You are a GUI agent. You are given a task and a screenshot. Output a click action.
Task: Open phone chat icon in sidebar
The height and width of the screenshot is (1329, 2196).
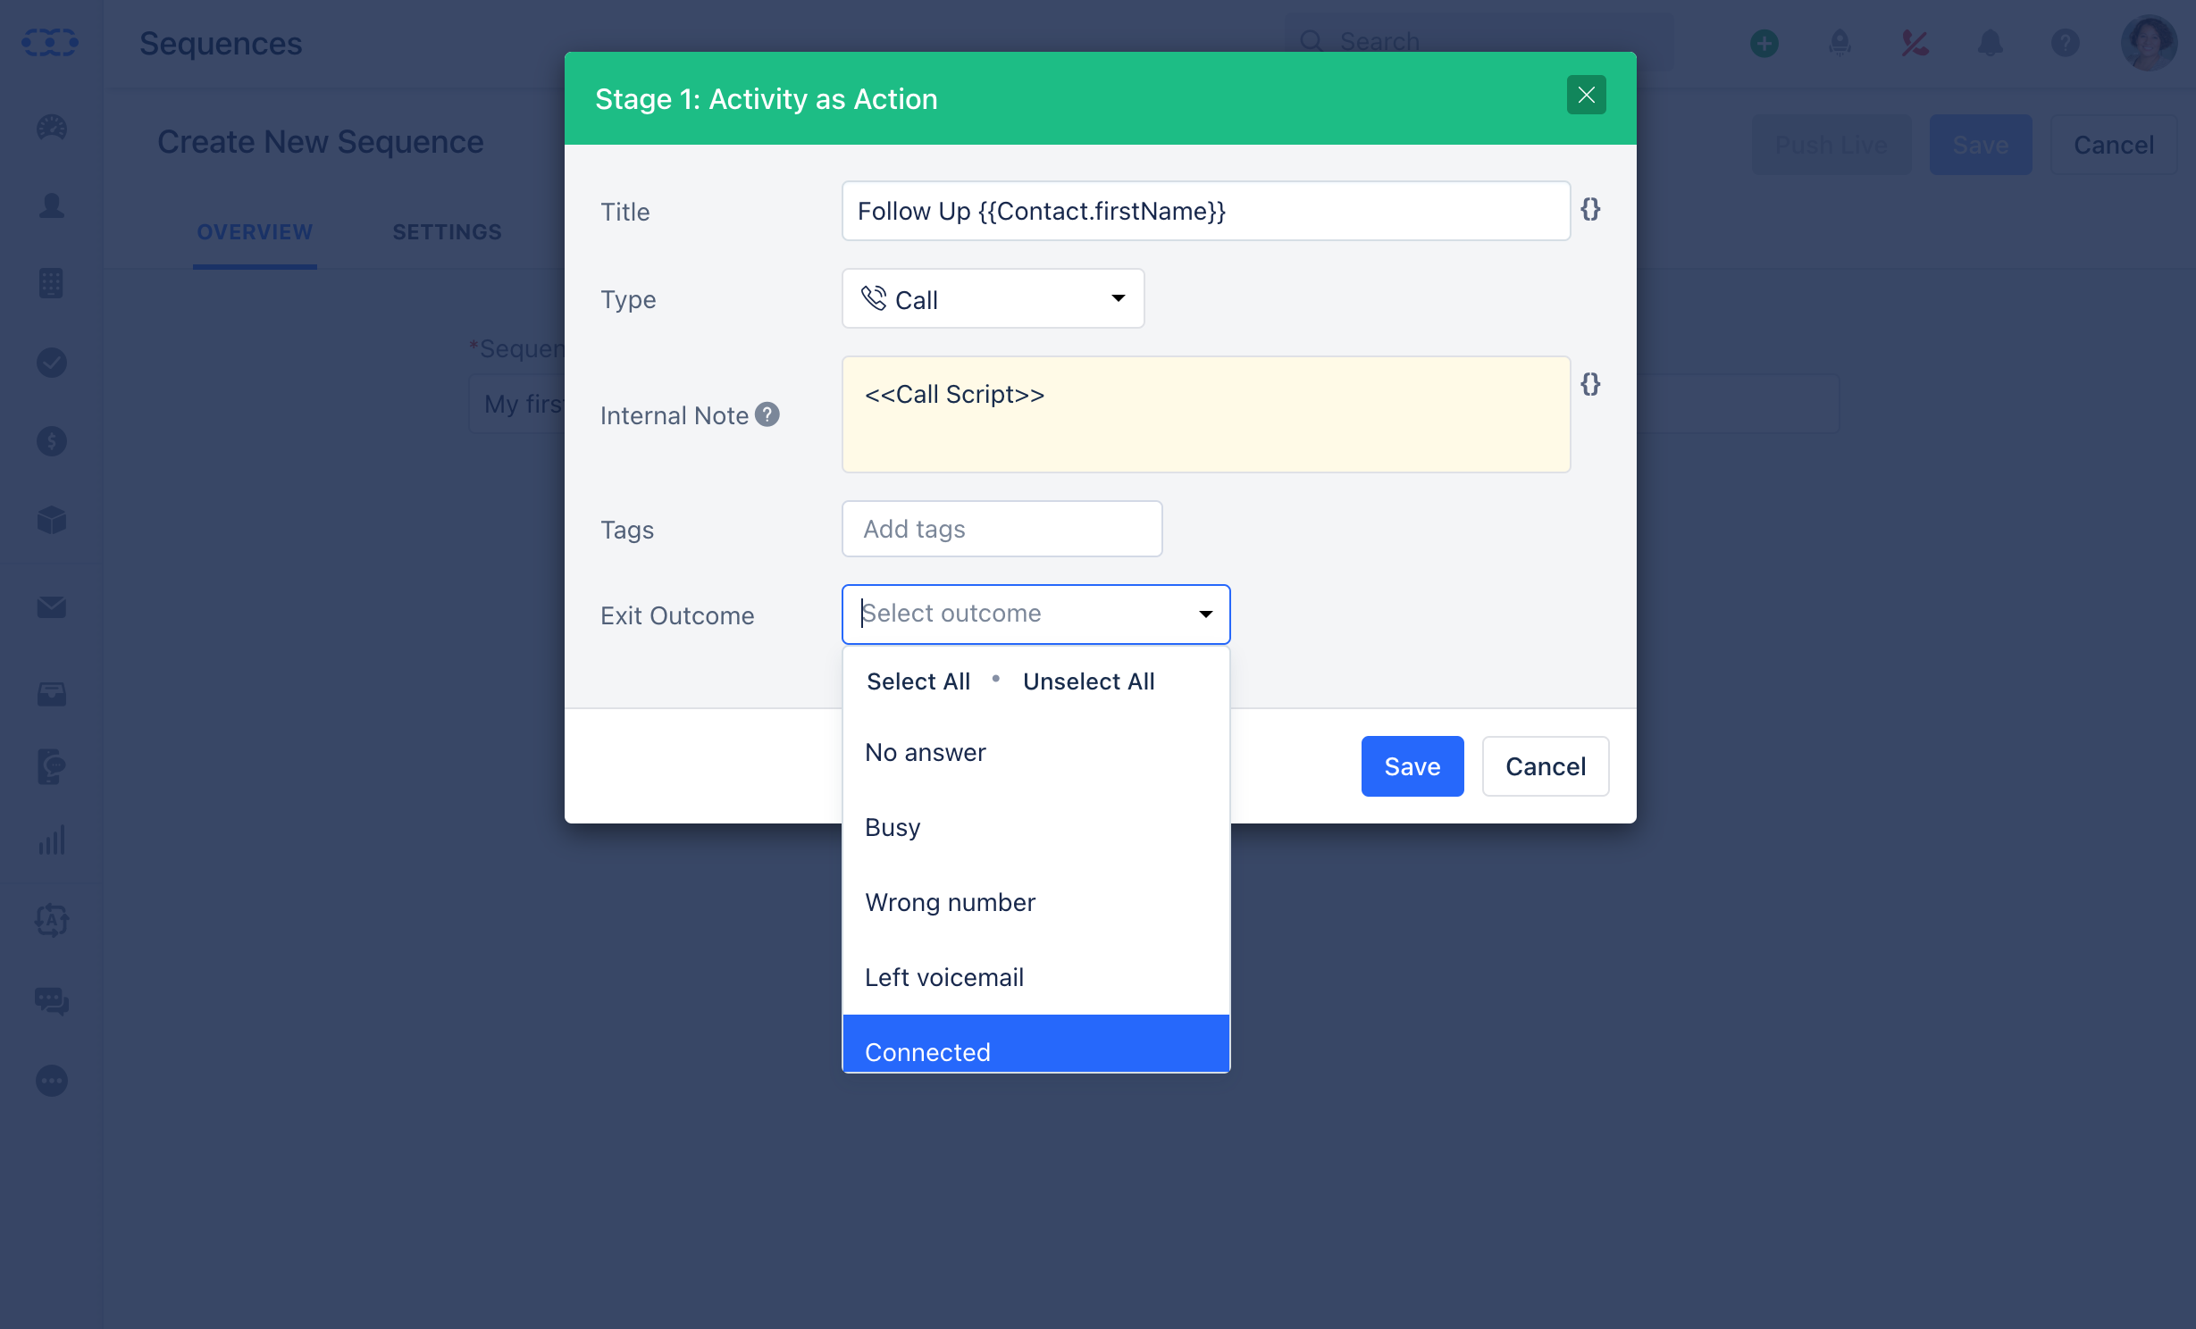(x=51, y=766)
